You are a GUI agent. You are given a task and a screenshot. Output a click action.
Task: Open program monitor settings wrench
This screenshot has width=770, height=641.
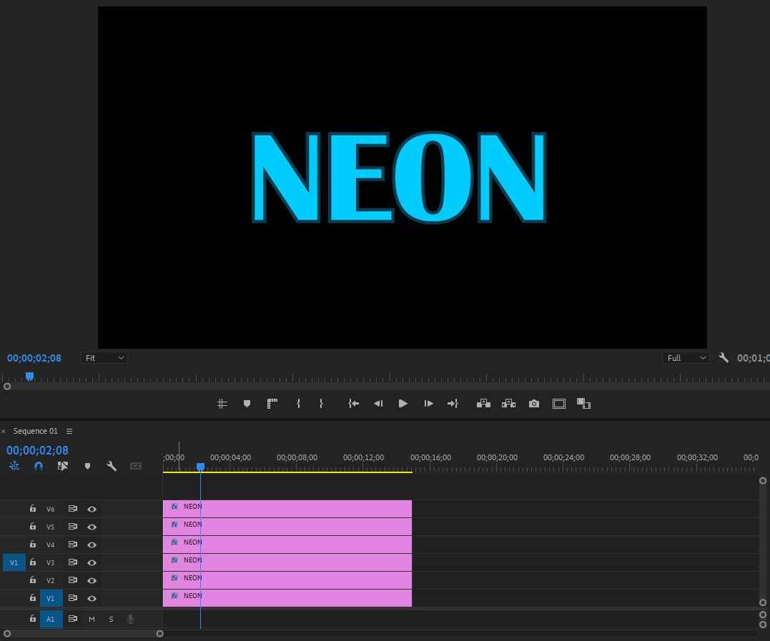(724, 358)
